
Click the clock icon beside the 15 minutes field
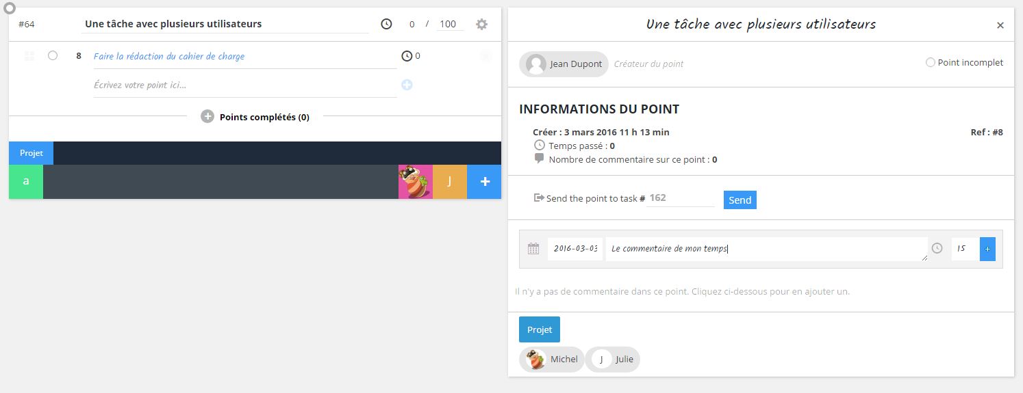tap(937, 249)
